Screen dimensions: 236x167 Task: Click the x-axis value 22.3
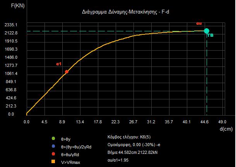click(115, 122)
